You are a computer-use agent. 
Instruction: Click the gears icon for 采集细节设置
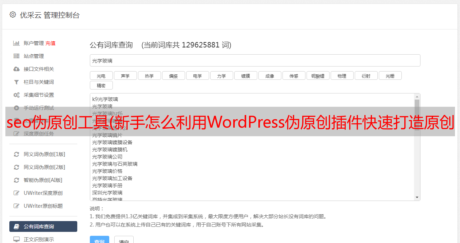click(17, 95)
